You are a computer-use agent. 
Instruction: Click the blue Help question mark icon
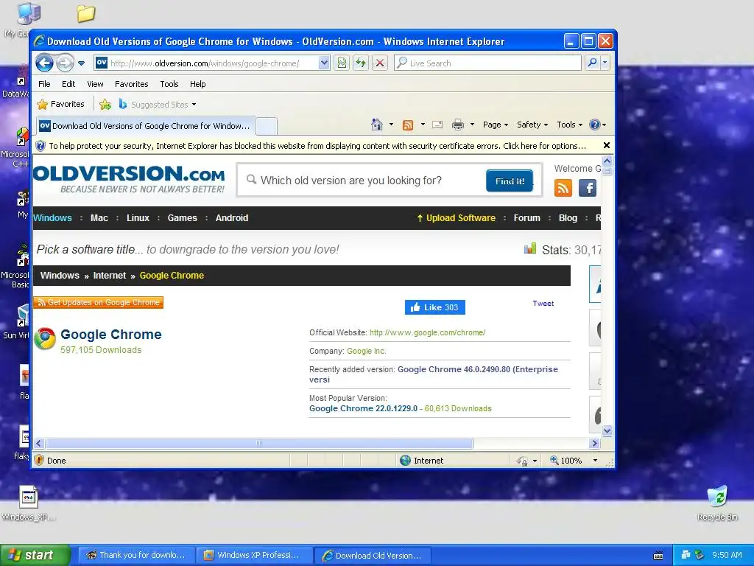[595, 125]
